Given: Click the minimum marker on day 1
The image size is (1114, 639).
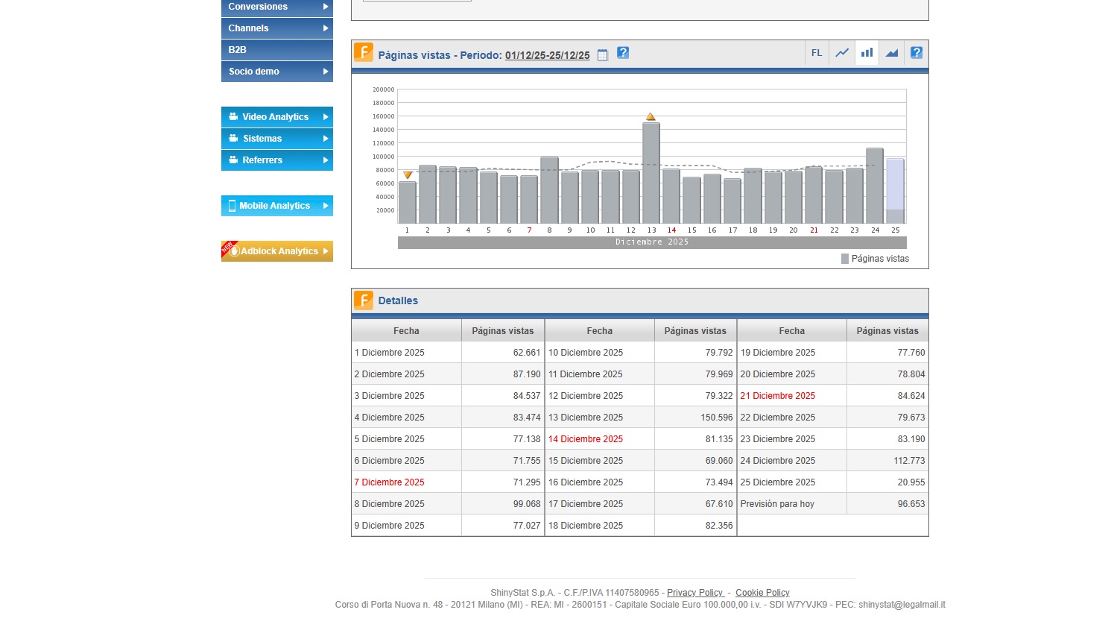Looking at the screenshot, I should tap(408, 175).
